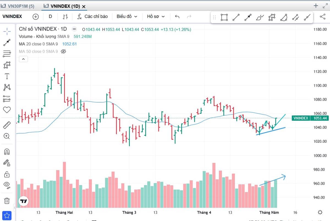This screenshot has height=221, width=330.
Task: Click the 1180.00 price scale label
Action: 320,29
